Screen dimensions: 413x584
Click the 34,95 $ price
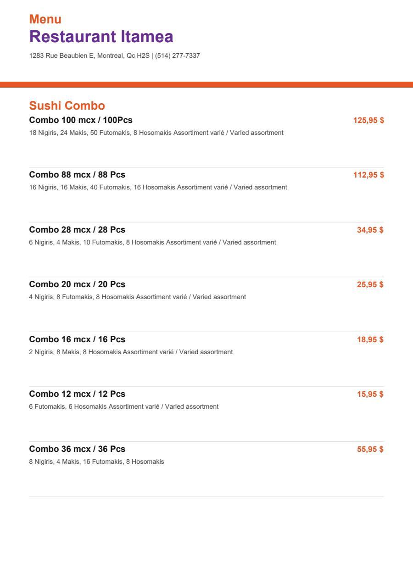370,230
